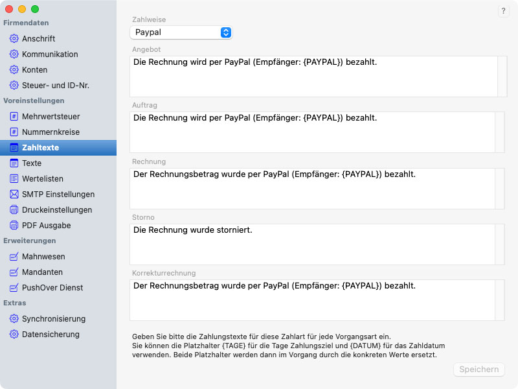518x389 pixels.
Task: Click the SMTP Einstellungen envelope icon
Action: coord(14,194)
